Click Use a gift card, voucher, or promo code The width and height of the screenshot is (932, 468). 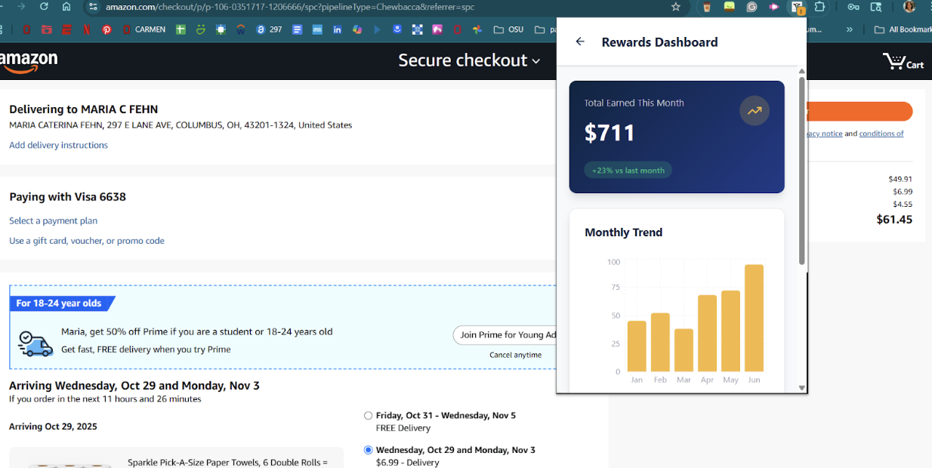(87, 241)
